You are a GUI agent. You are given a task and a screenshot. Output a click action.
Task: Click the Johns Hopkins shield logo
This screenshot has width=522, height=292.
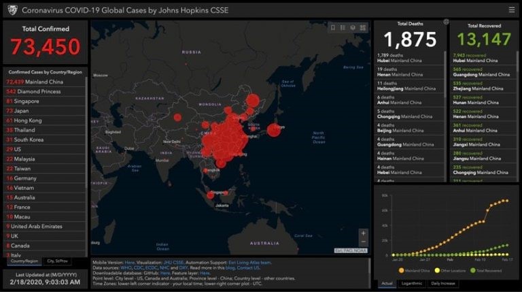click(x=12, y=10)
